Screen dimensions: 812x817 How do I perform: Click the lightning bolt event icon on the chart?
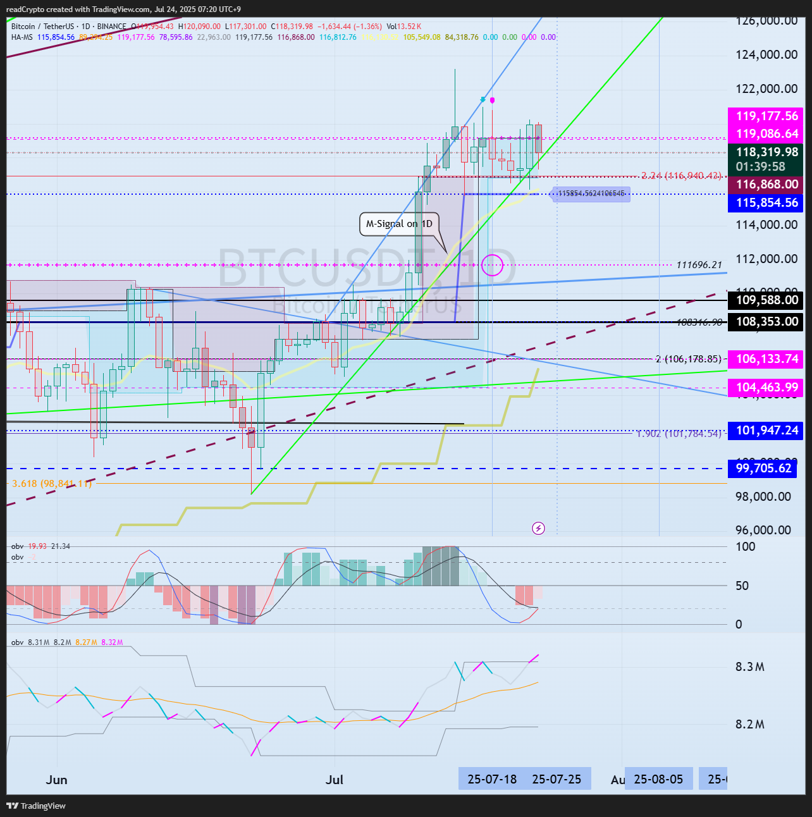(x=538, y=528)
